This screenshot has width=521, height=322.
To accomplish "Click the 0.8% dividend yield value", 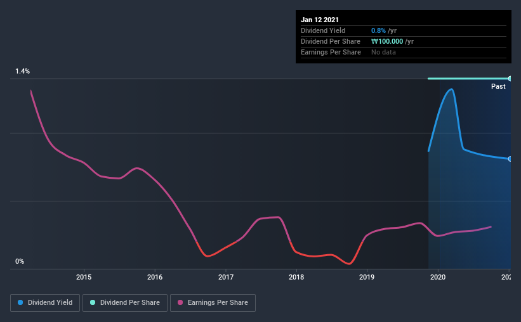I will tap(378, 30).
